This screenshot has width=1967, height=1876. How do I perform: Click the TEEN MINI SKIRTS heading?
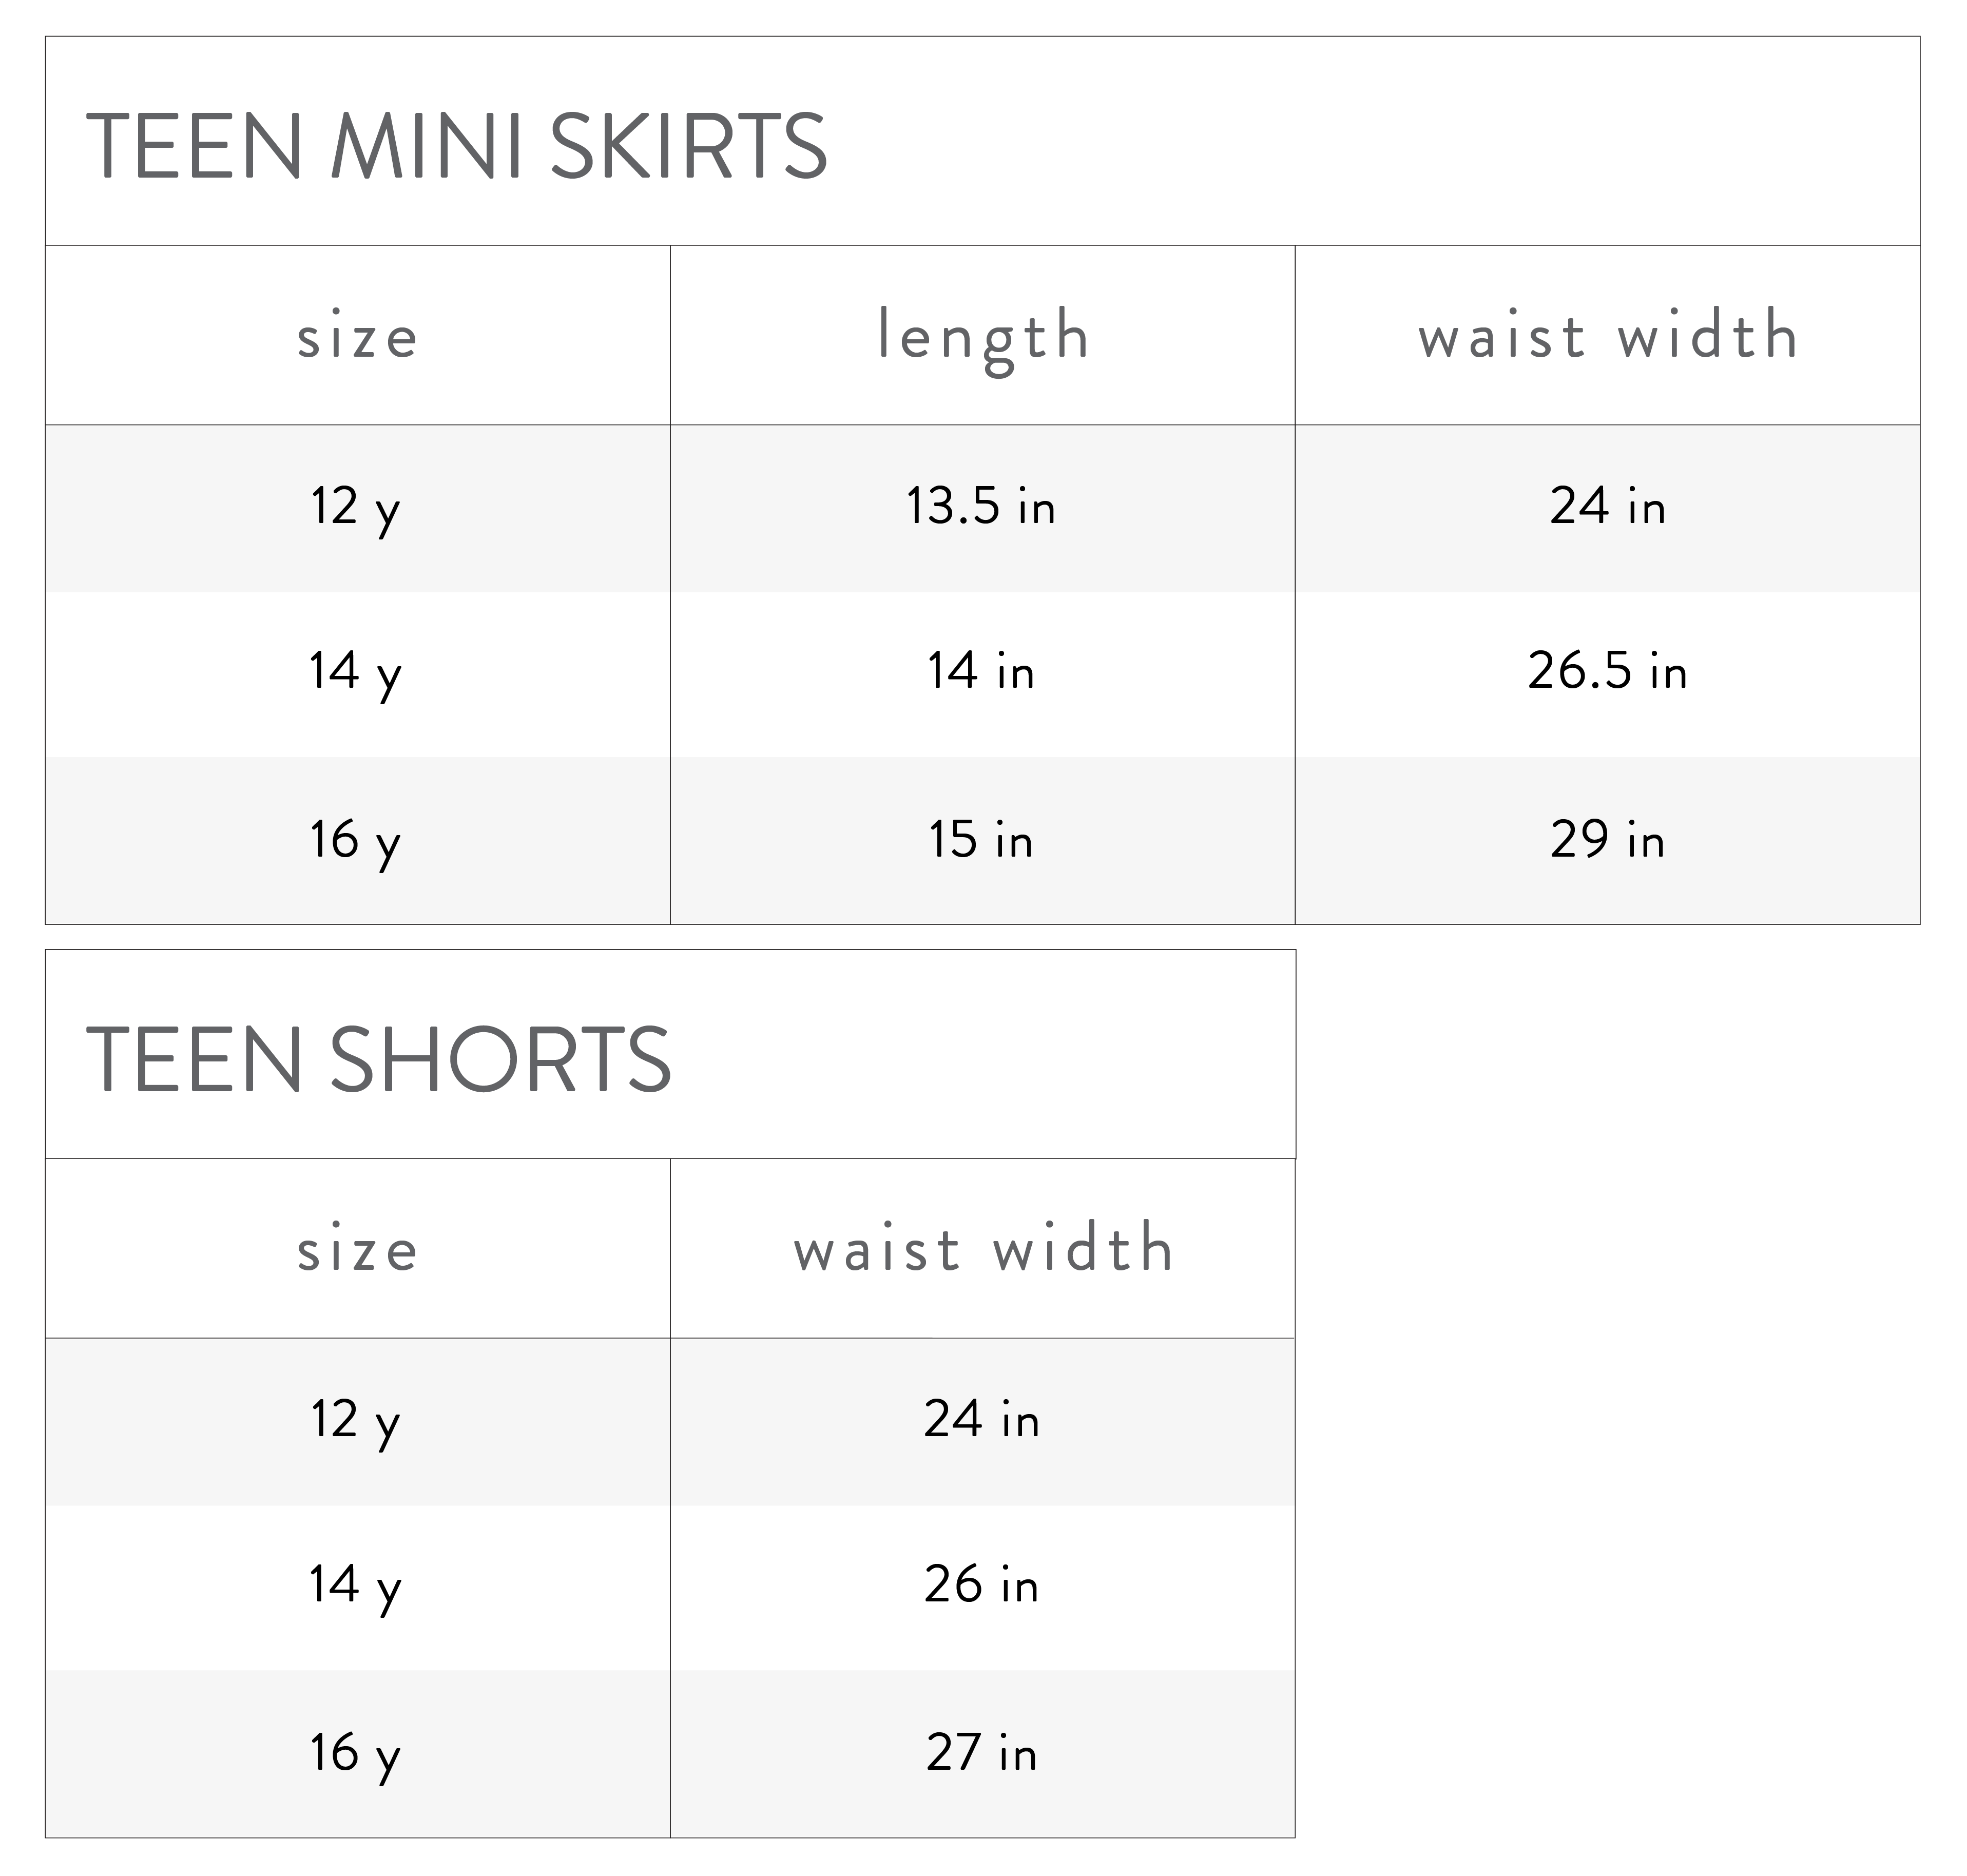tap(457, 146)
